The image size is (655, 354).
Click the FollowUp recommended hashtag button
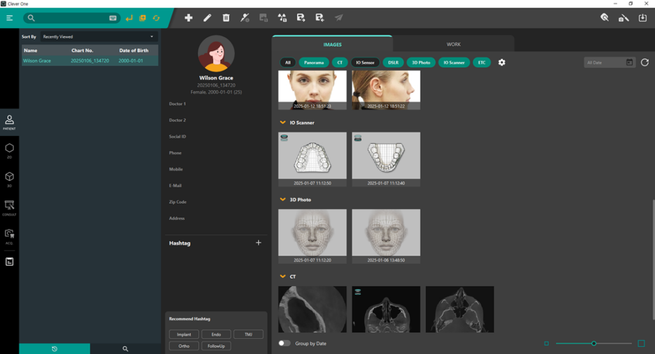click(216, 346)
